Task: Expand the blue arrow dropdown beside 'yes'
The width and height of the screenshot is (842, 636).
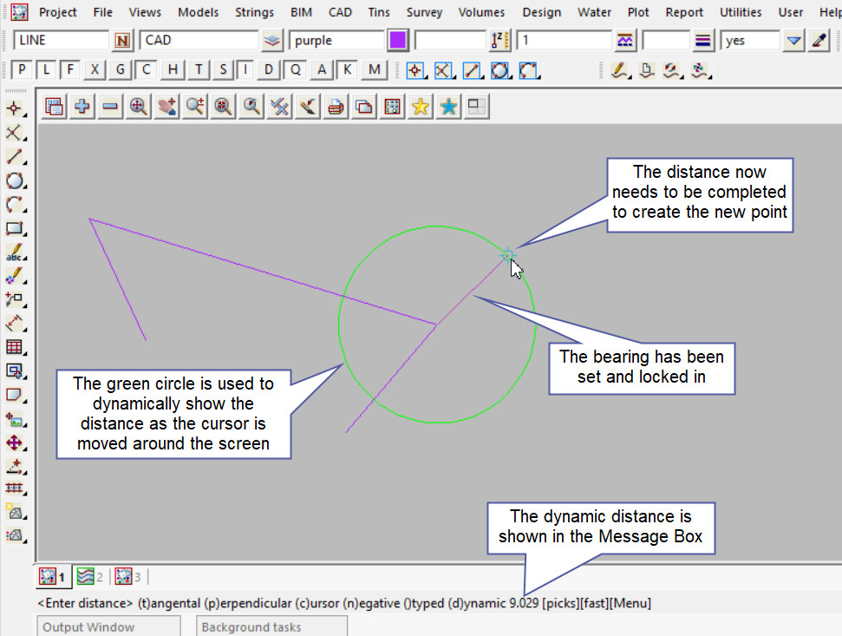Action: 793,41
